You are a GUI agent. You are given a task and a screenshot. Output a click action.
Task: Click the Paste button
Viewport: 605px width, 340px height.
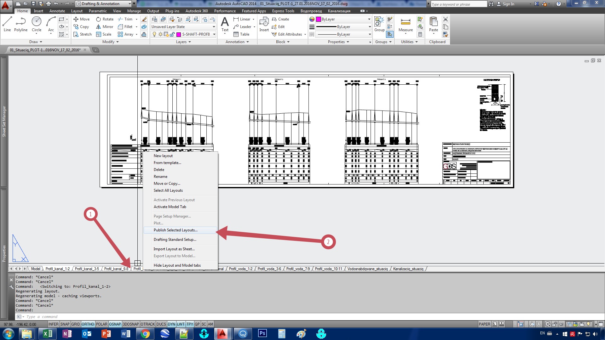pyautogui.click(x=434, y=25)
